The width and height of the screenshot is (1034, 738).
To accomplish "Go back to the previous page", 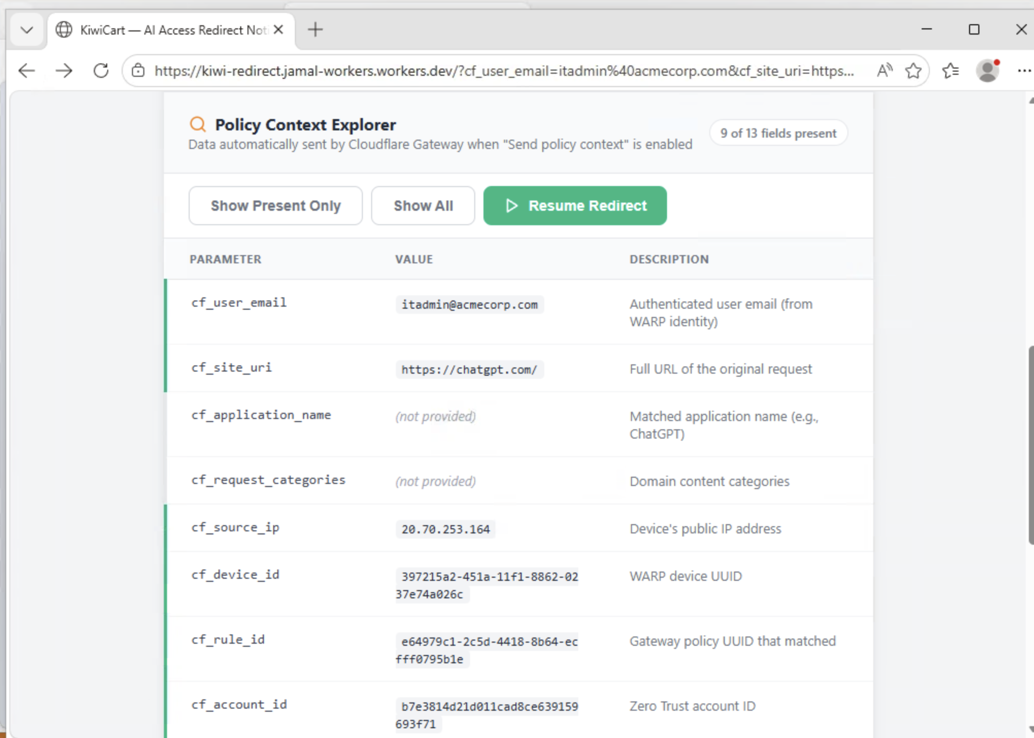I will (27, 71).
